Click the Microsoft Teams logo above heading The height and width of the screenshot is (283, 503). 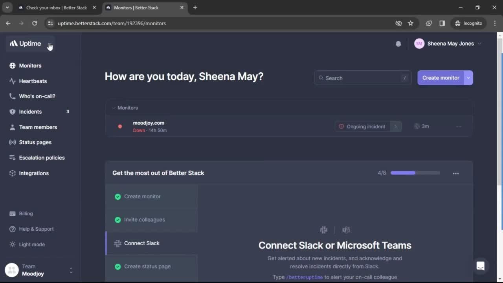[346, 230]
